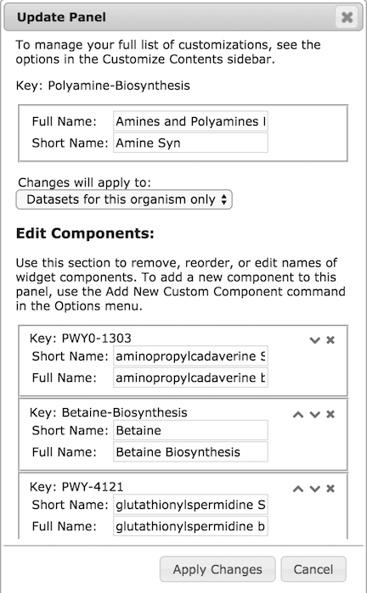The width and height of the screenshot is (367, 593).
Task: Close the Update Panel dialog
Action: [347, 17]
